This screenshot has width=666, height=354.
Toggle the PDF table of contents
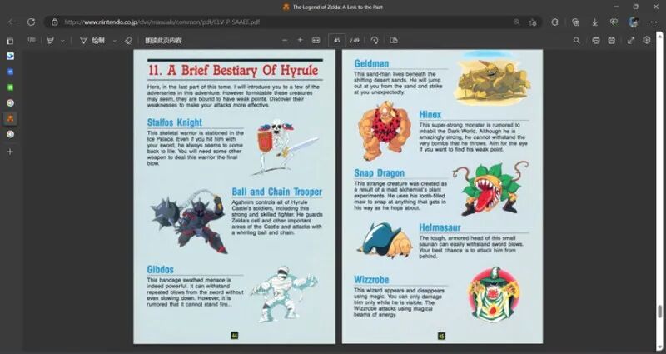point(32,40)
